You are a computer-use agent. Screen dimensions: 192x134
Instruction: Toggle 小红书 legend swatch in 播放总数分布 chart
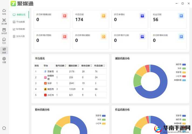[x=184, y=76]
